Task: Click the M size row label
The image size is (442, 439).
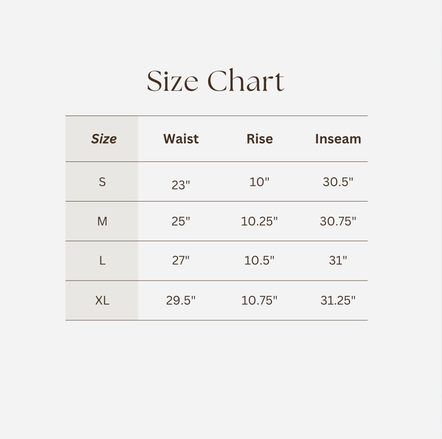Action: (102, 221)
